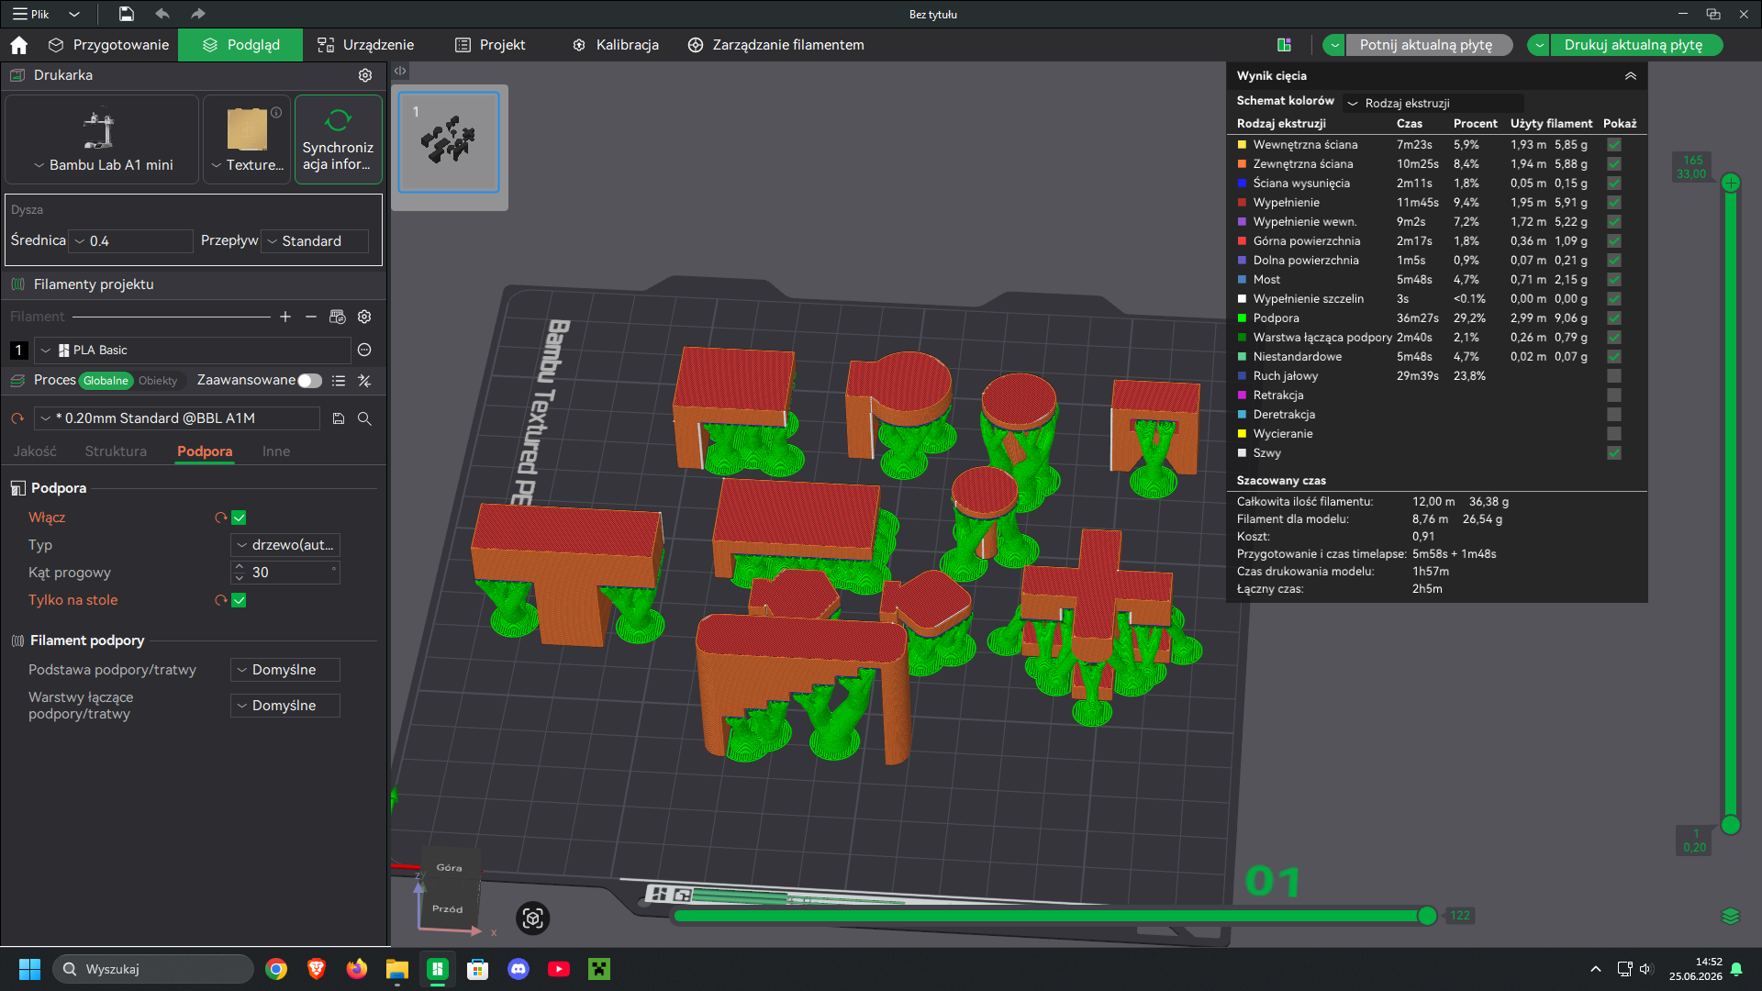Hide Szwy seams in preview

tap(1614, 453)
